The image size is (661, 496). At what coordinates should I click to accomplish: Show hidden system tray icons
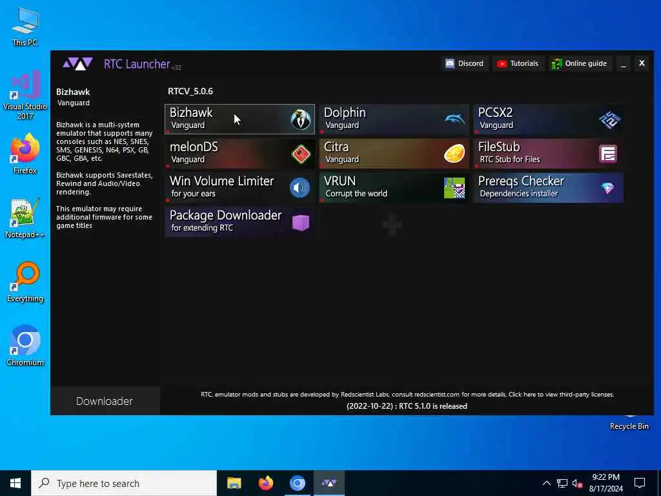(x=546, y=483)
